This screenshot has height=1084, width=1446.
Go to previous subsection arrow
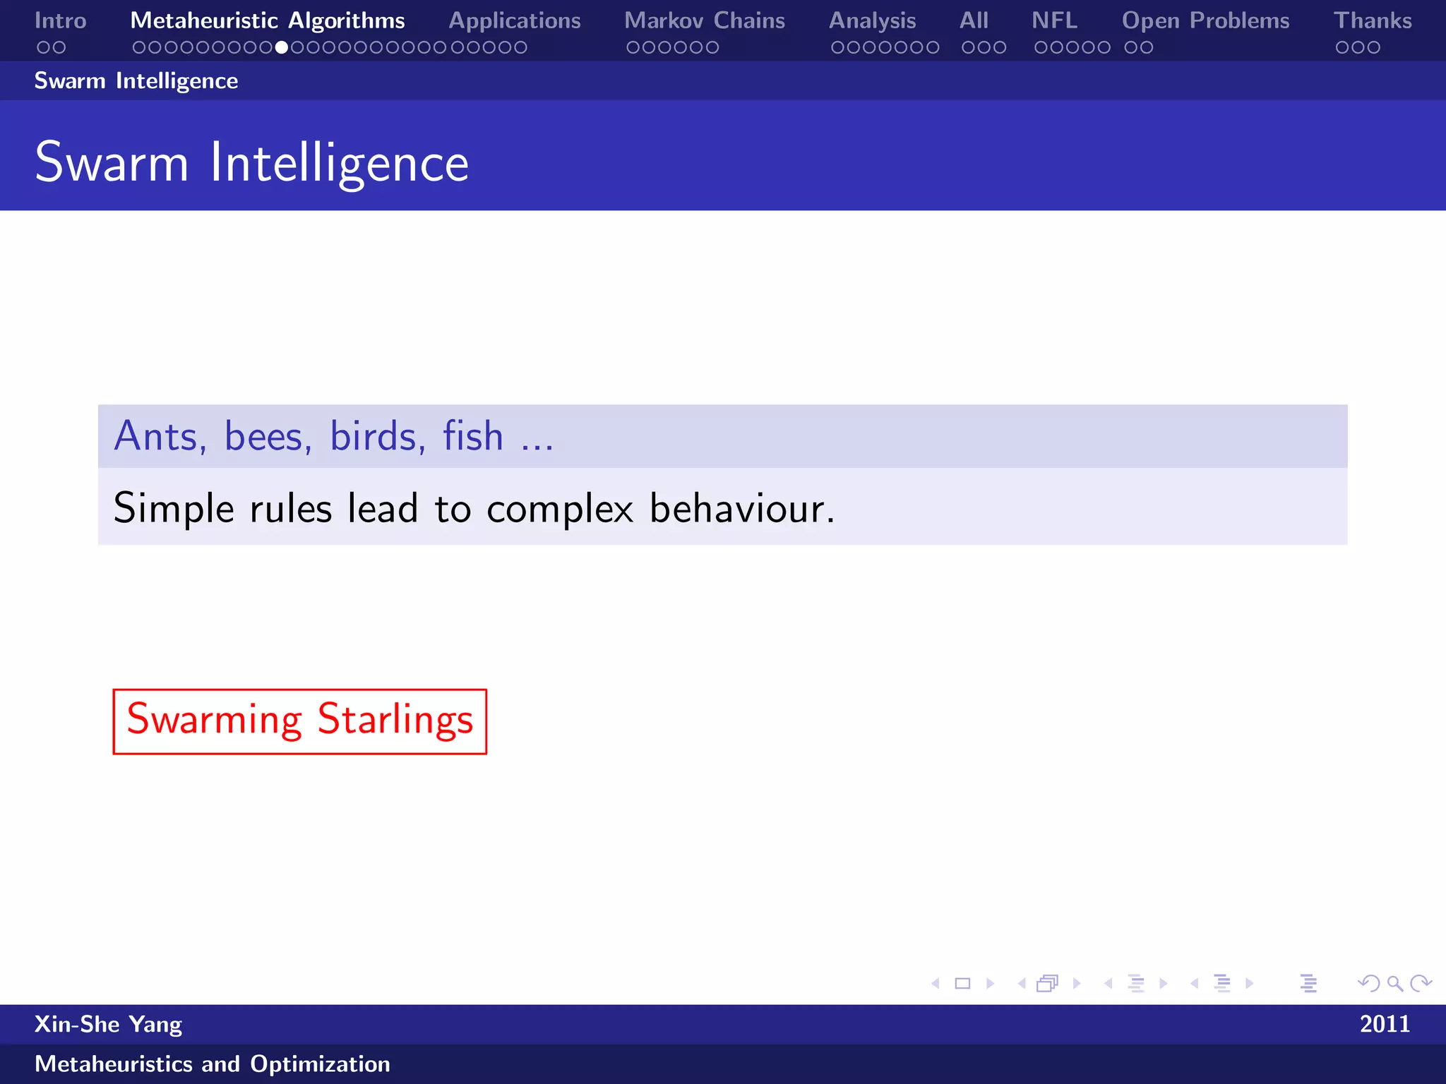[1109, 983]
